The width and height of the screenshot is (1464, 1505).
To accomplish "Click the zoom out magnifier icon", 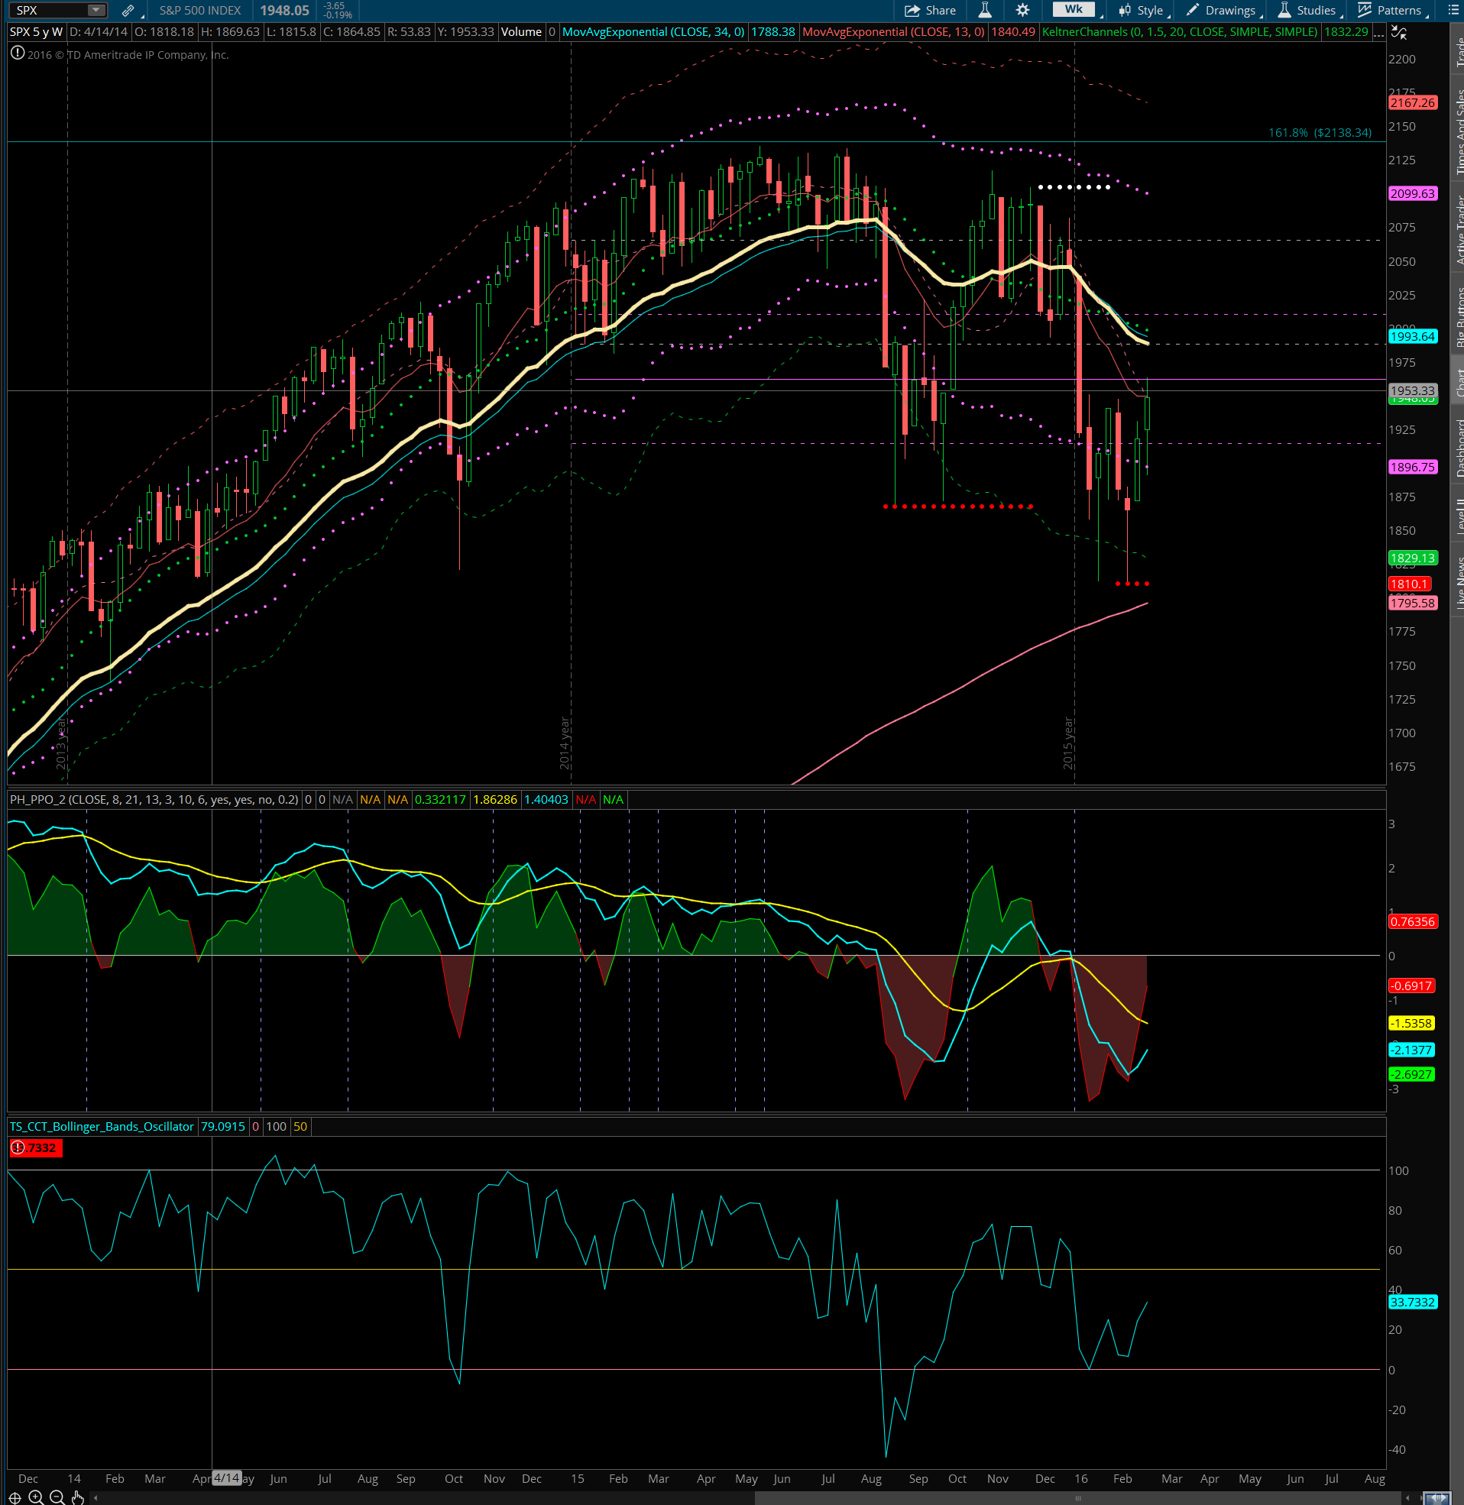I will click(x=56, y=1497).
